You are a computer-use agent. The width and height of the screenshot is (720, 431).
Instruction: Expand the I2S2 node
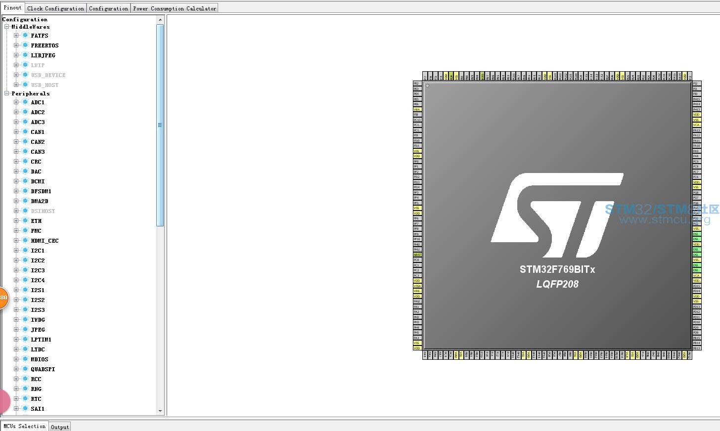(16, 300)
